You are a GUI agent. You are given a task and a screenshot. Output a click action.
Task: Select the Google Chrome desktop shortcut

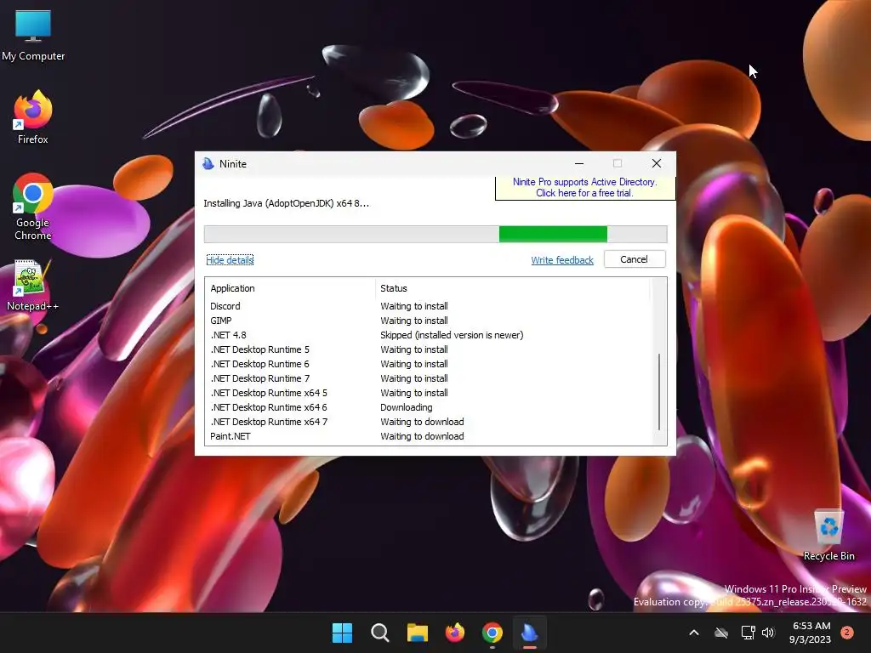[x=33, y=207]
